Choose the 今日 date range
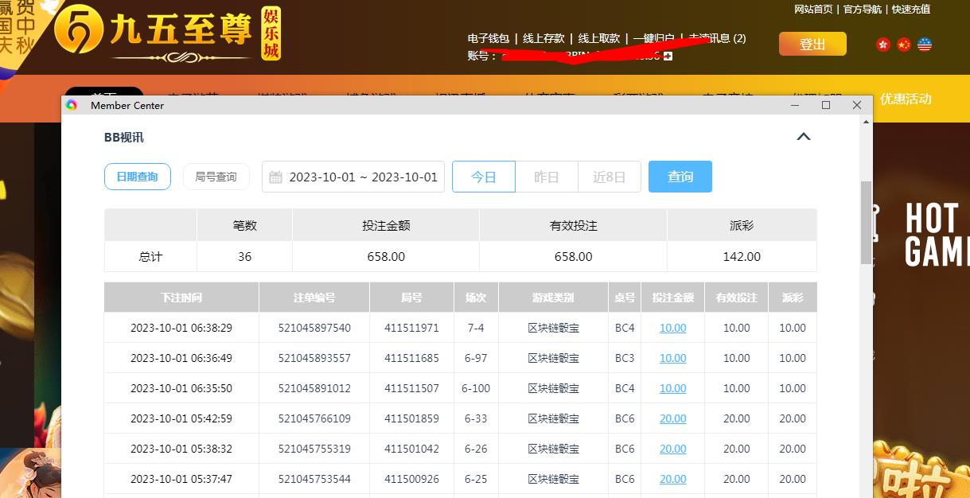Viewport: 970px width, 498px height. 484,177
